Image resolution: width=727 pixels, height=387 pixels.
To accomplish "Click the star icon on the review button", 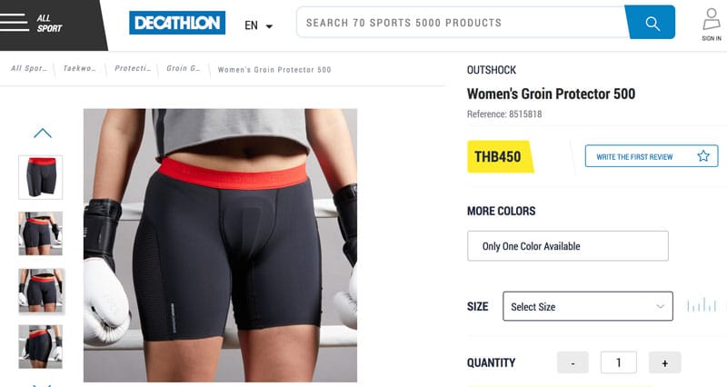I will tap(702, 156).
